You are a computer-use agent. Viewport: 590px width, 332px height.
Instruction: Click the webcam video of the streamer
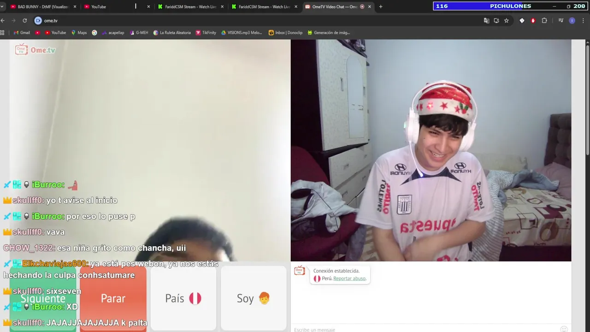pyautogui.click(x=431, y=150)
